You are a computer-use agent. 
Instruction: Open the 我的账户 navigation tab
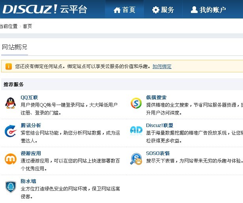tap(208, 10)
